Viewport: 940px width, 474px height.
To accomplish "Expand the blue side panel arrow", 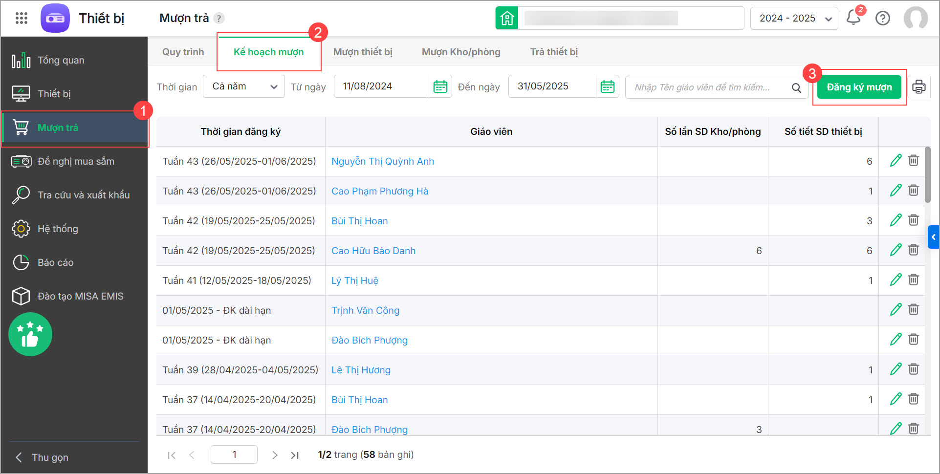I will coord(934,237).
